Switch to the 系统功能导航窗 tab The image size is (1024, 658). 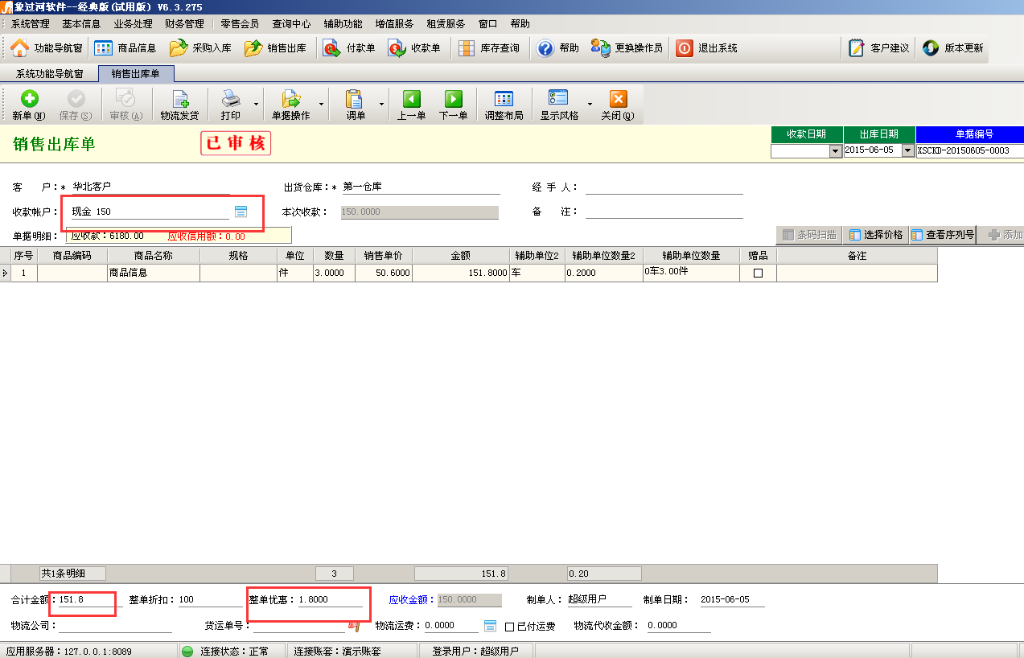pyautogui.click(x=50, y=74)
